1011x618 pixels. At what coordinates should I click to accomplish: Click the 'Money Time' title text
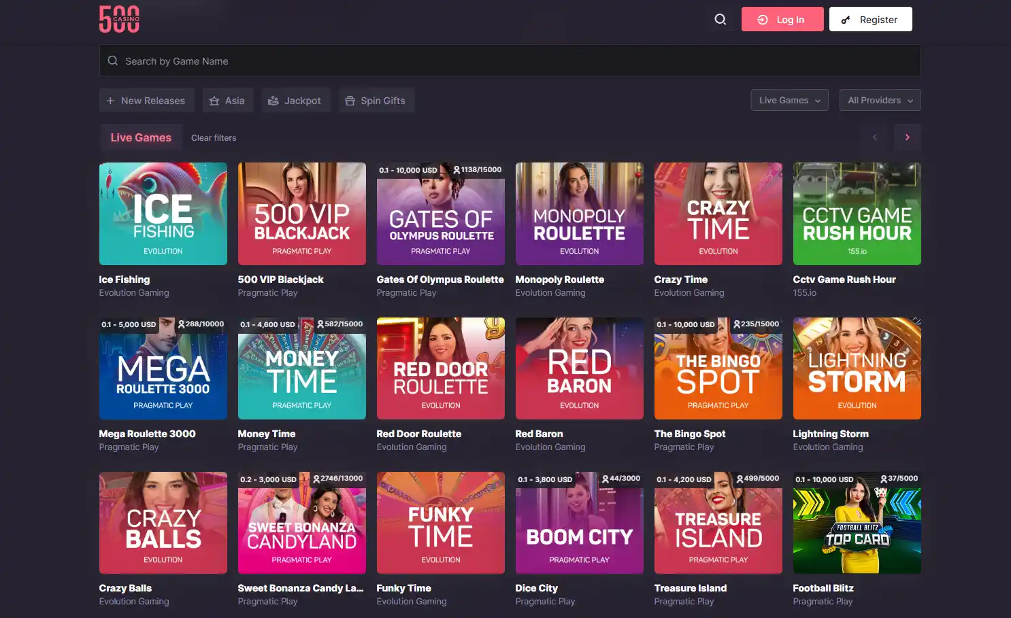coord(267,434)
